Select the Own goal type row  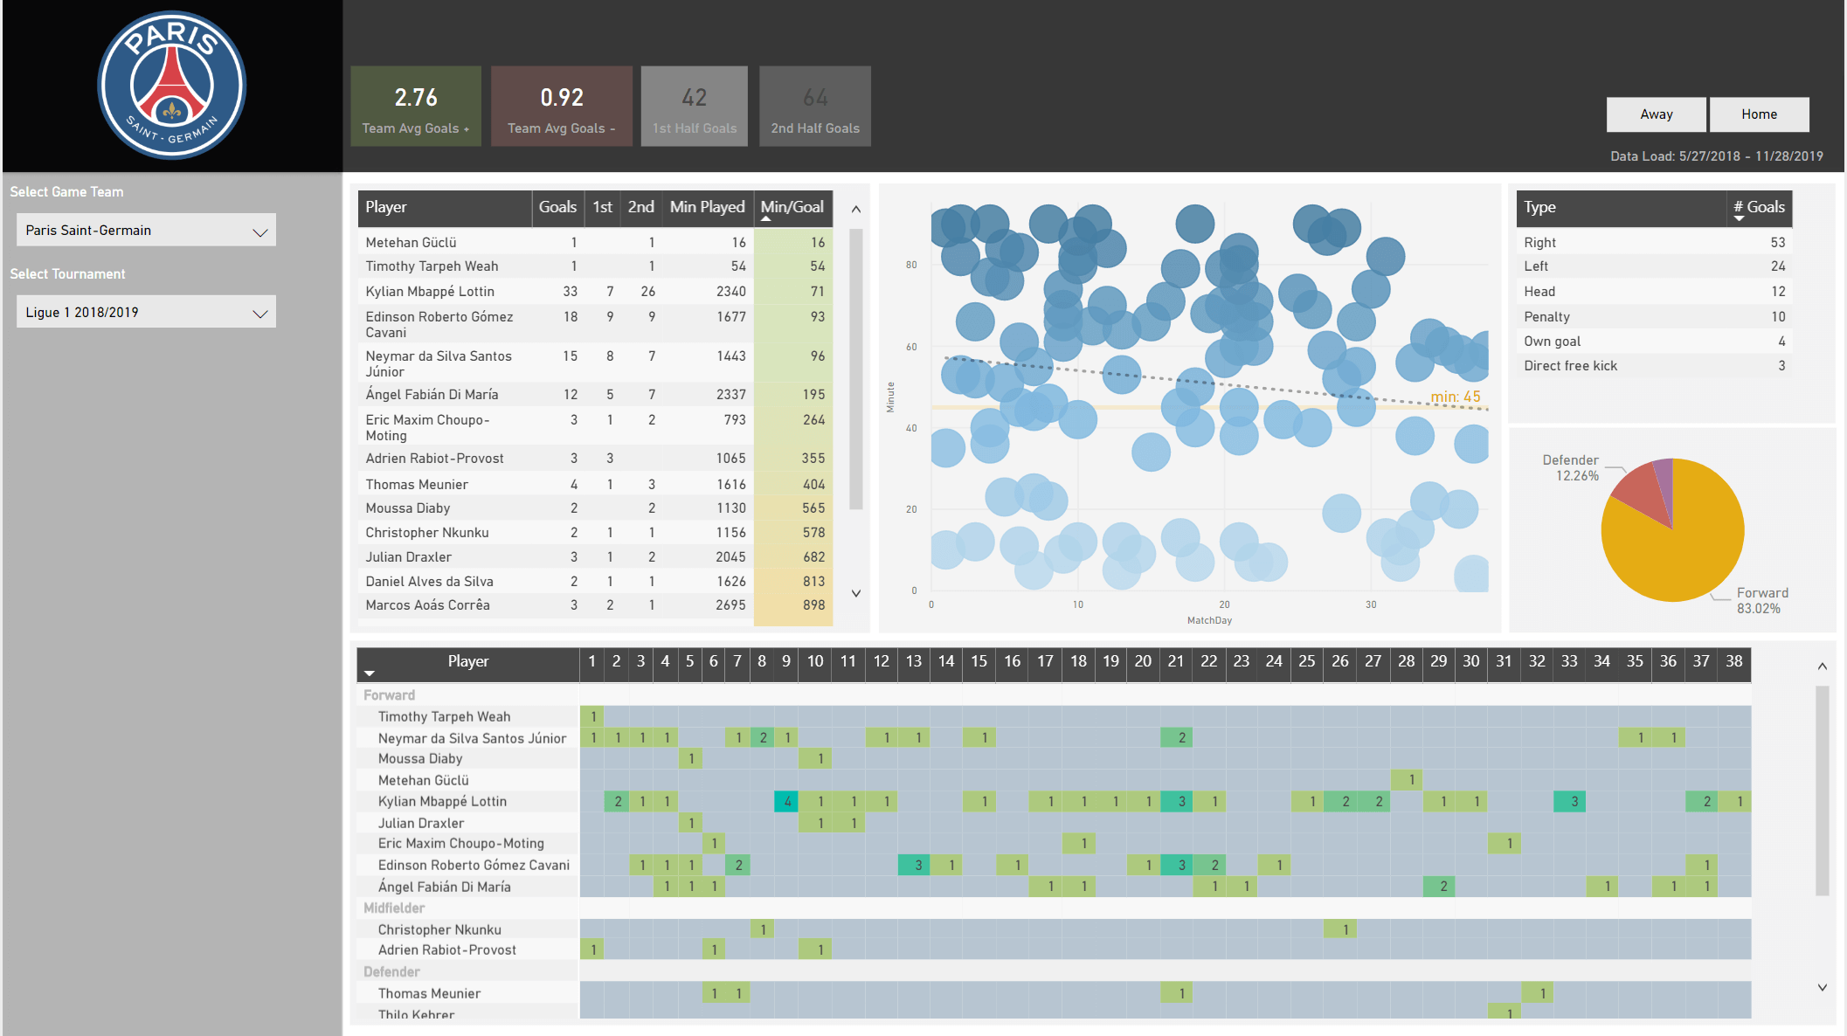click(x=1654, y=342)
